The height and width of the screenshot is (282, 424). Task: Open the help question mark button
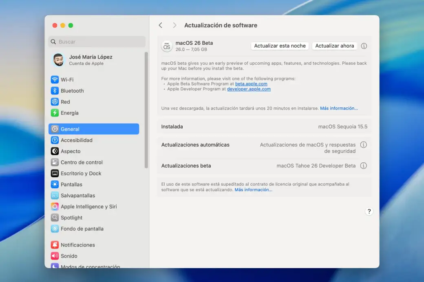point(369,211)
